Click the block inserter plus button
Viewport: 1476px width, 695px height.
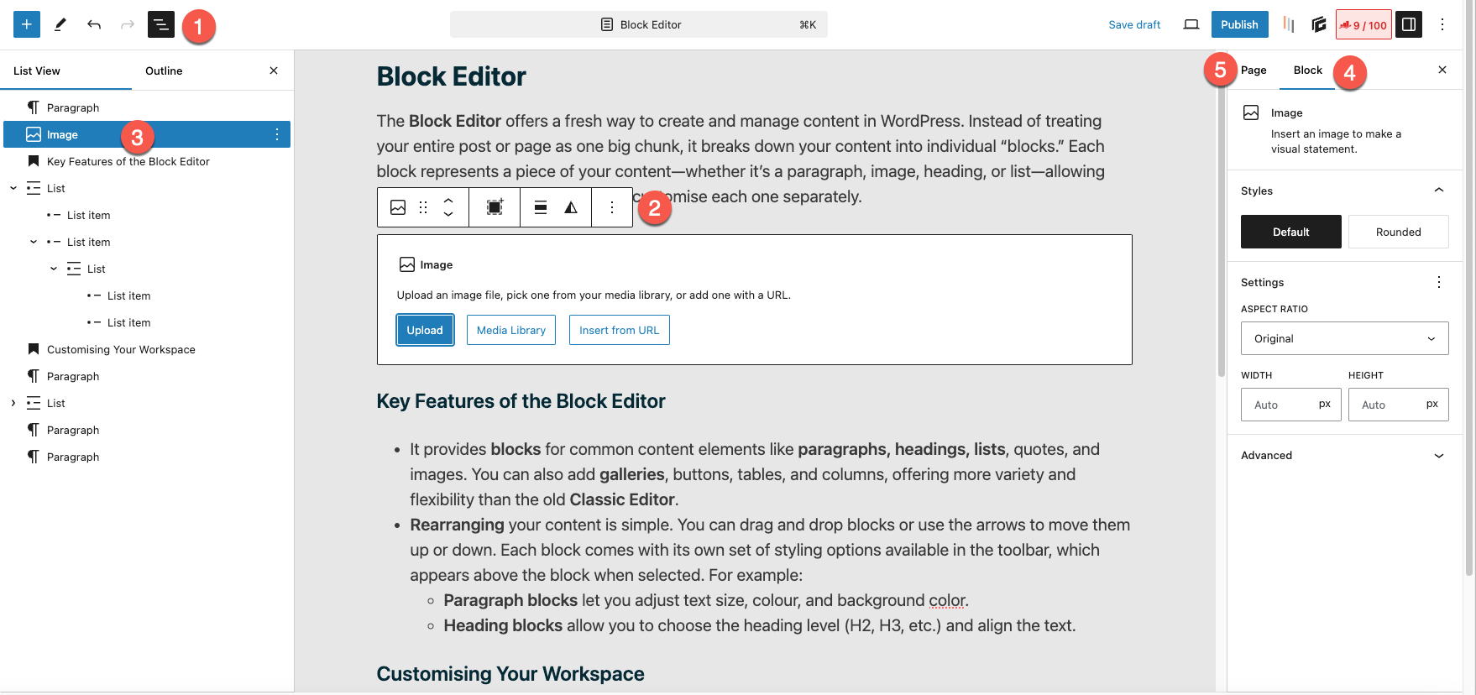click(27, 24)
